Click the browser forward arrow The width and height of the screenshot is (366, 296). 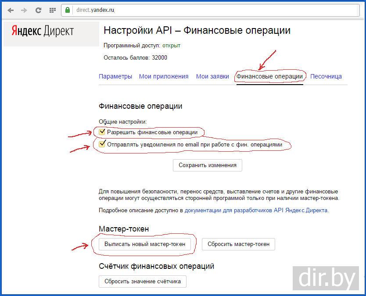(x=24, y=10)
